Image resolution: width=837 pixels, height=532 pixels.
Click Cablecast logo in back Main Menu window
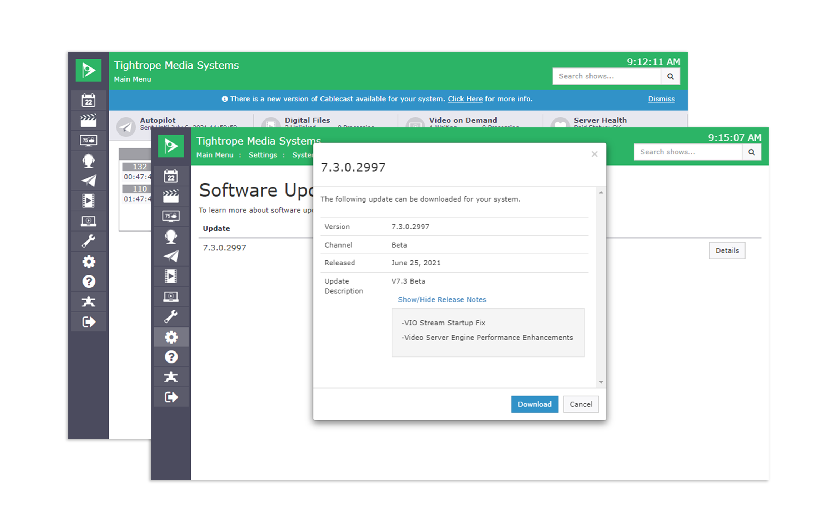pos(89,70)
